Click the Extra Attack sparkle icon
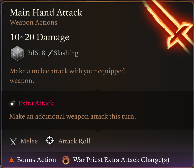 pos(12,103)
